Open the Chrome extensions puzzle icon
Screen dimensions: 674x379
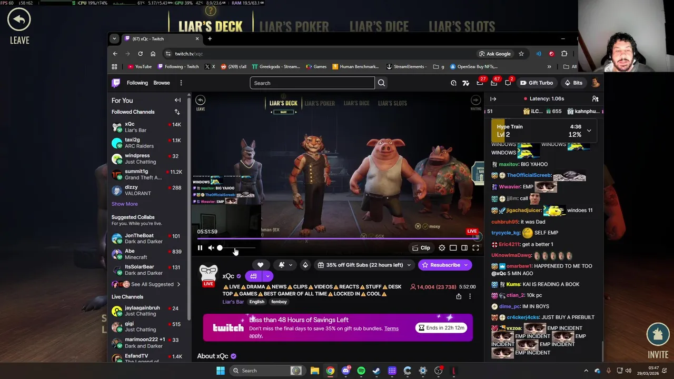click(564, 54)
